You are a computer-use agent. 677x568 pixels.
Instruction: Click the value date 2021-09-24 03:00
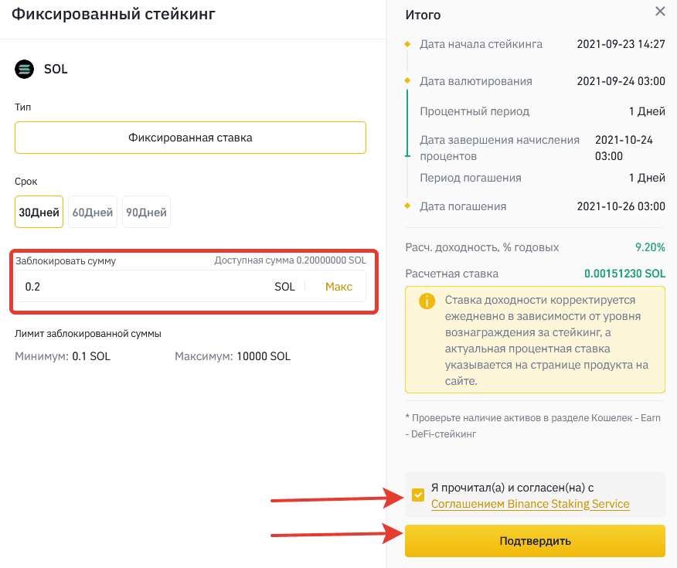pyautogui.click(x=621, y=81)
